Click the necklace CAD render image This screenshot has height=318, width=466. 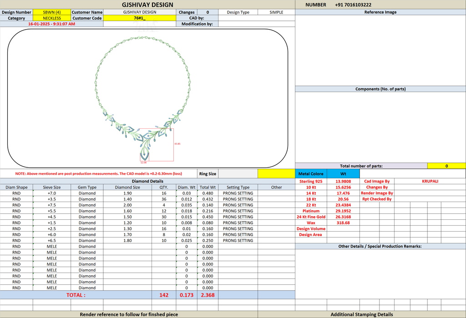click(x=142, y=100)
